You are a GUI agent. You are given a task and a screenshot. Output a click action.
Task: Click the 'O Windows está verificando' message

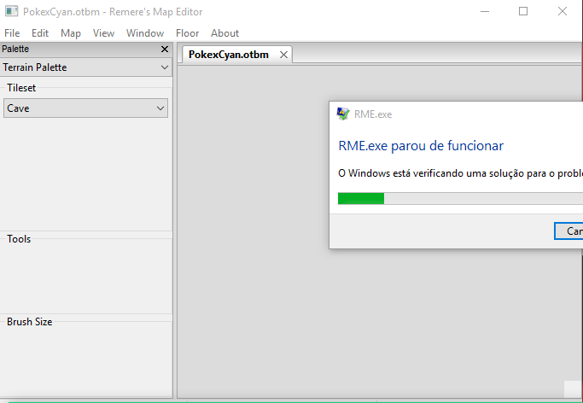coord(460,173)
